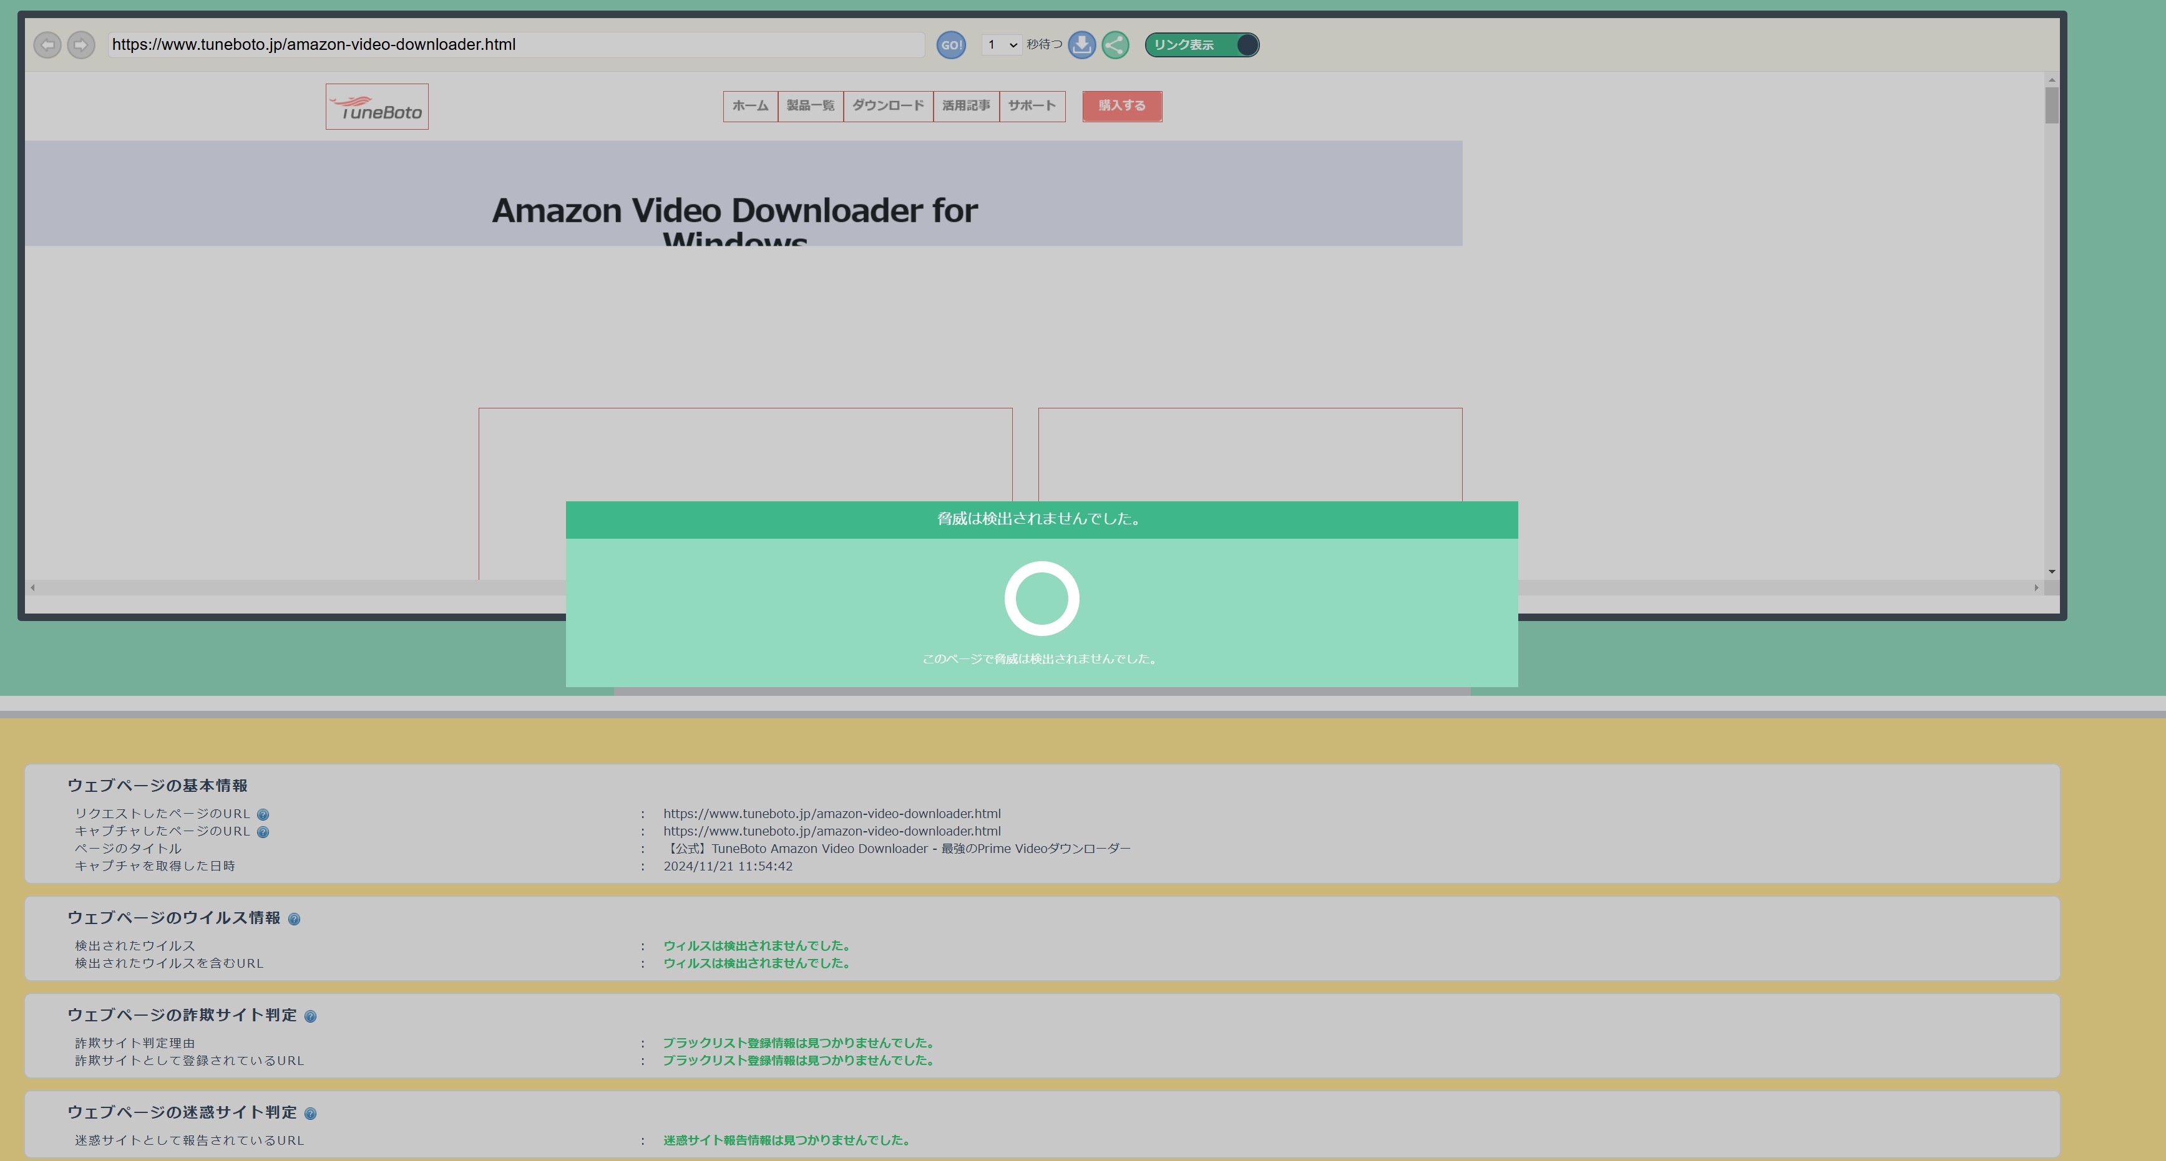Open the seconds wait dropdown
Image resolution: width=2166 pixels, height=1161 pixels.
point(1002,44)
